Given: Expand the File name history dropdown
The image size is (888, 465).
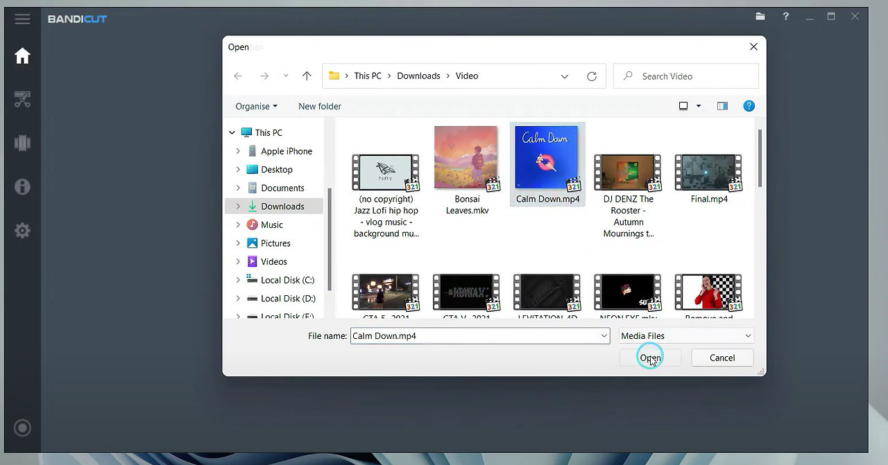Looking at the screenshot, I should (x=604, y=336).
